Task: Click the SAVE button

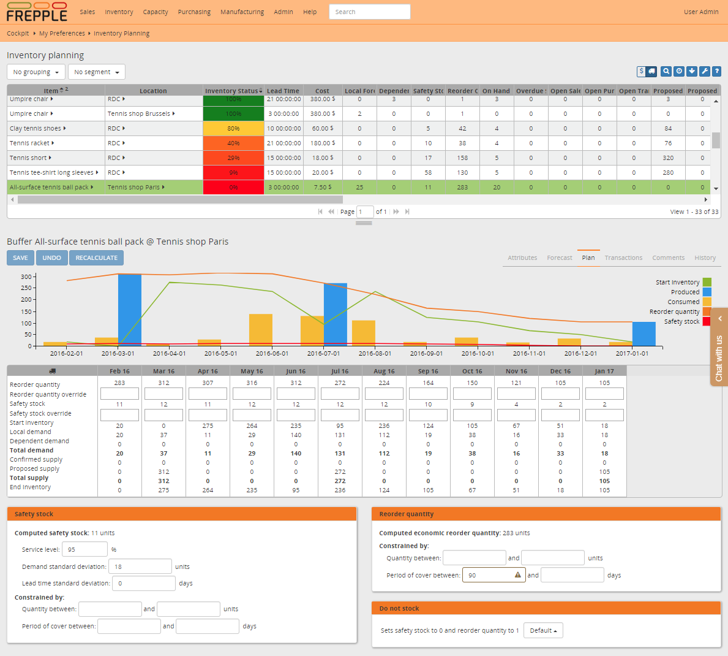Action: tap(20, 258)
